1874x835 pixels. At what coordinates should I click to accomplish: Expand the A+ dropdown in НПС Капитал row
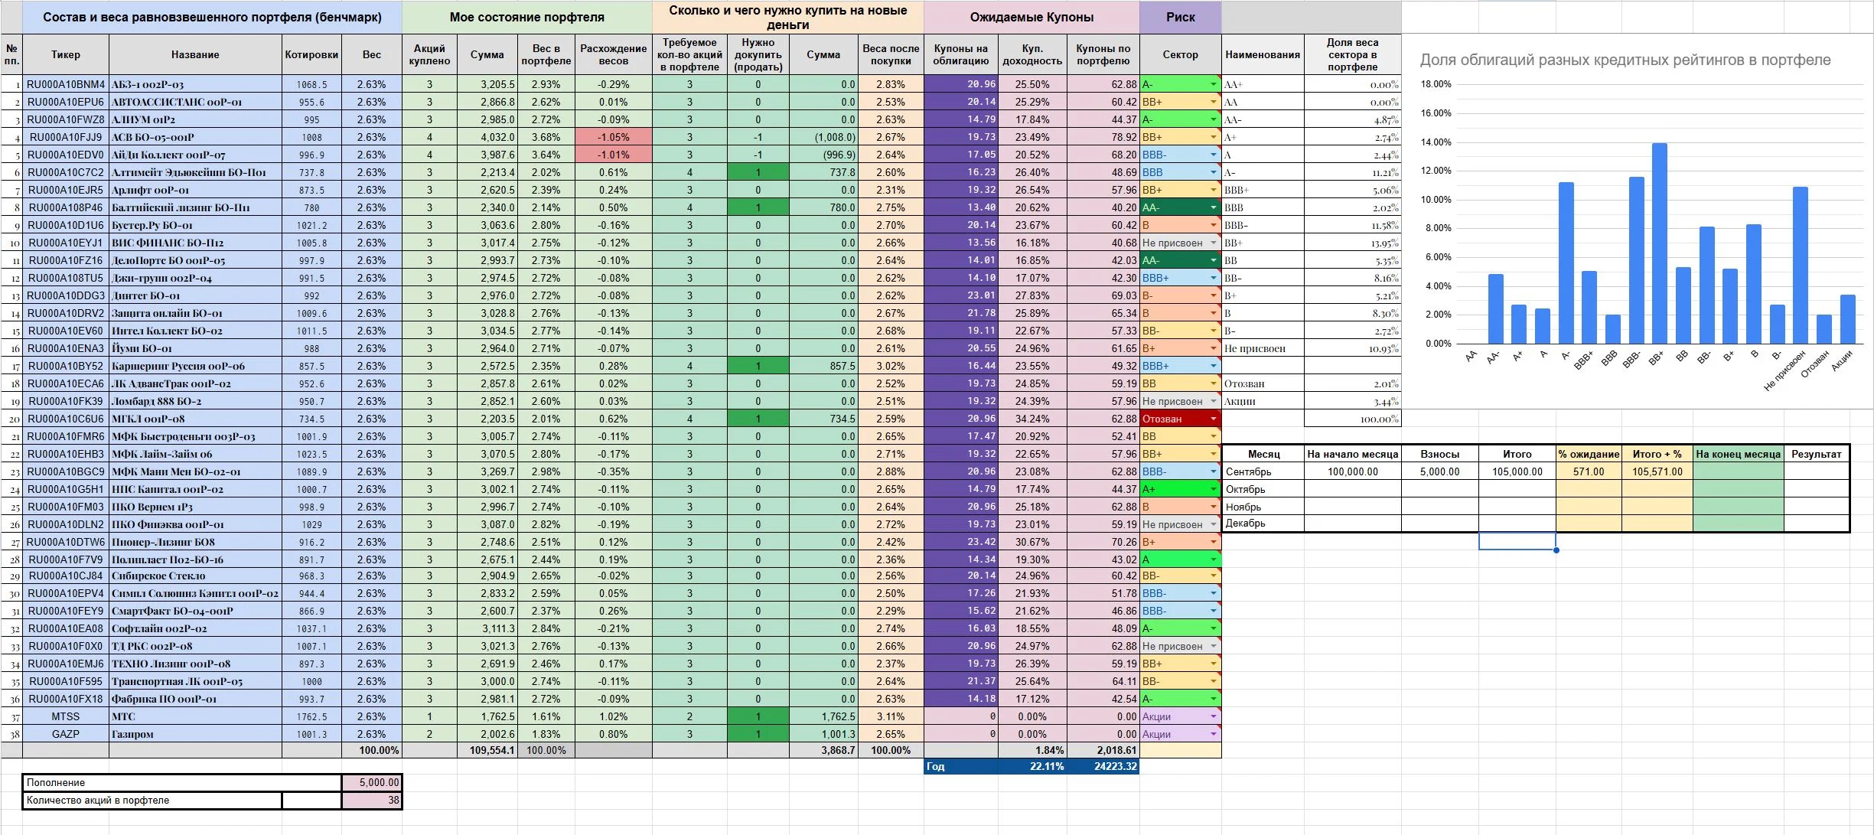1214,489
